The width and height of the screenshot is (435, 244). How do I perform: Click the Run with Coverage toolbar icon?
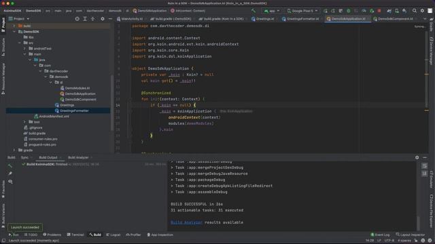pyautogui.click(x=356, y=11)
